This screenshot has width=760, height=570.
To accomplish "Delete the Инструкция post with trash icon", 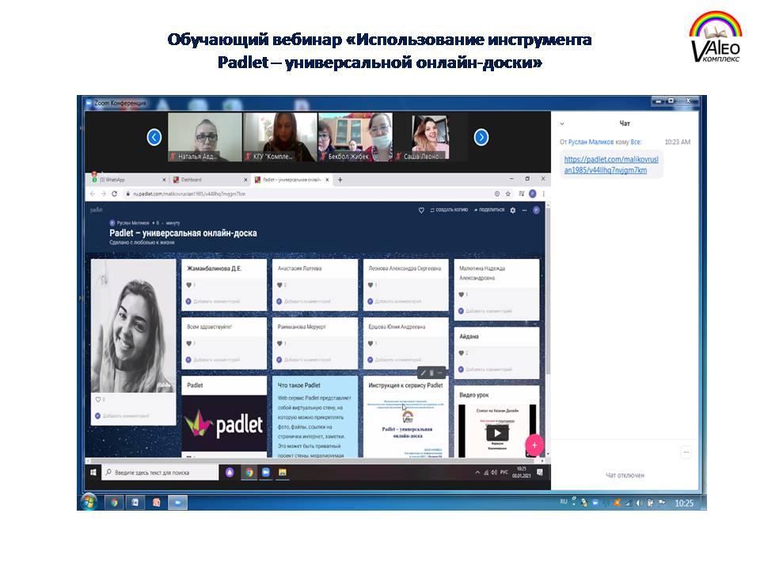I will [431, 373].
